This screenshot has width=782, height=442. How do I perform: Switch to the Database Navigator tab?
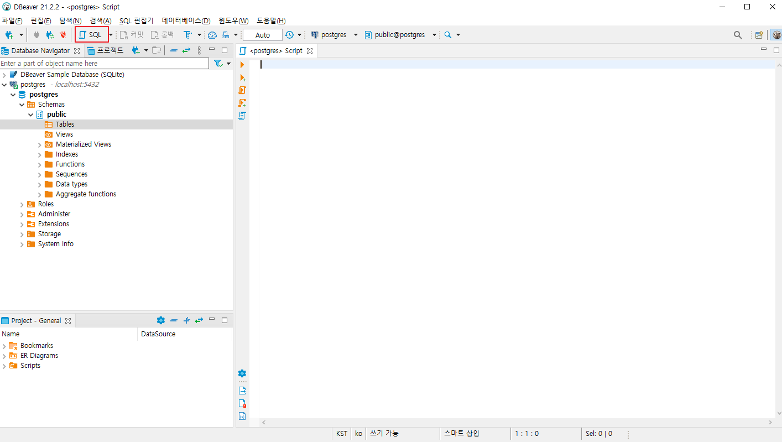(40, 50)
